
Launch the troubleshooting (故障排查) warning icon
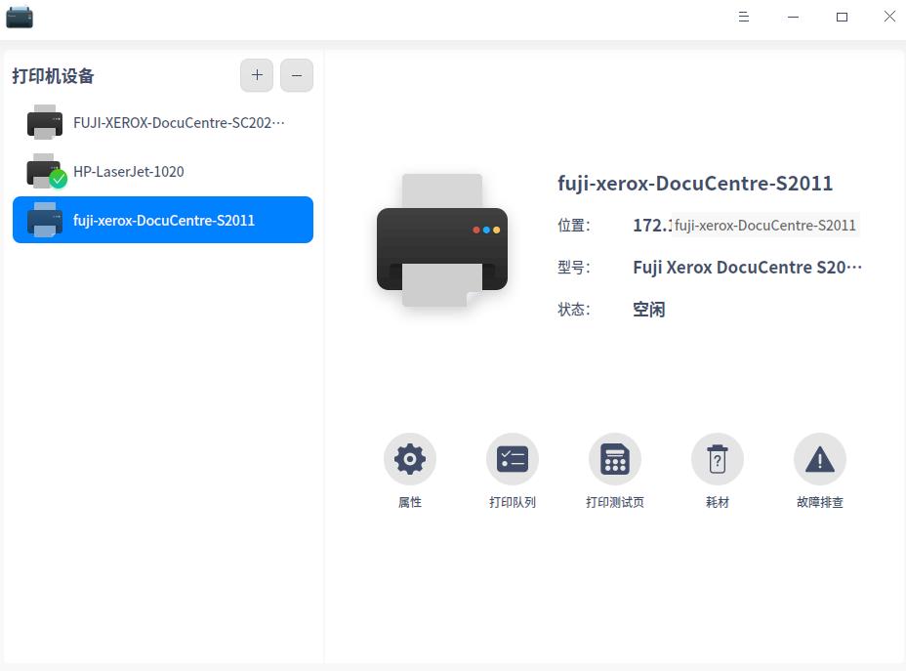(820, 459)
